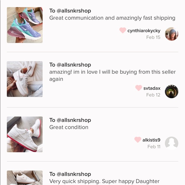Click the pink heart beside alkistis9

click(x=138, y=140)
